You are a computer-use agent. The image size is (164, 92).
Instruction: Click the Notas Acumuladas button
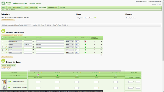pyautogui.click(x=8, y=20)
